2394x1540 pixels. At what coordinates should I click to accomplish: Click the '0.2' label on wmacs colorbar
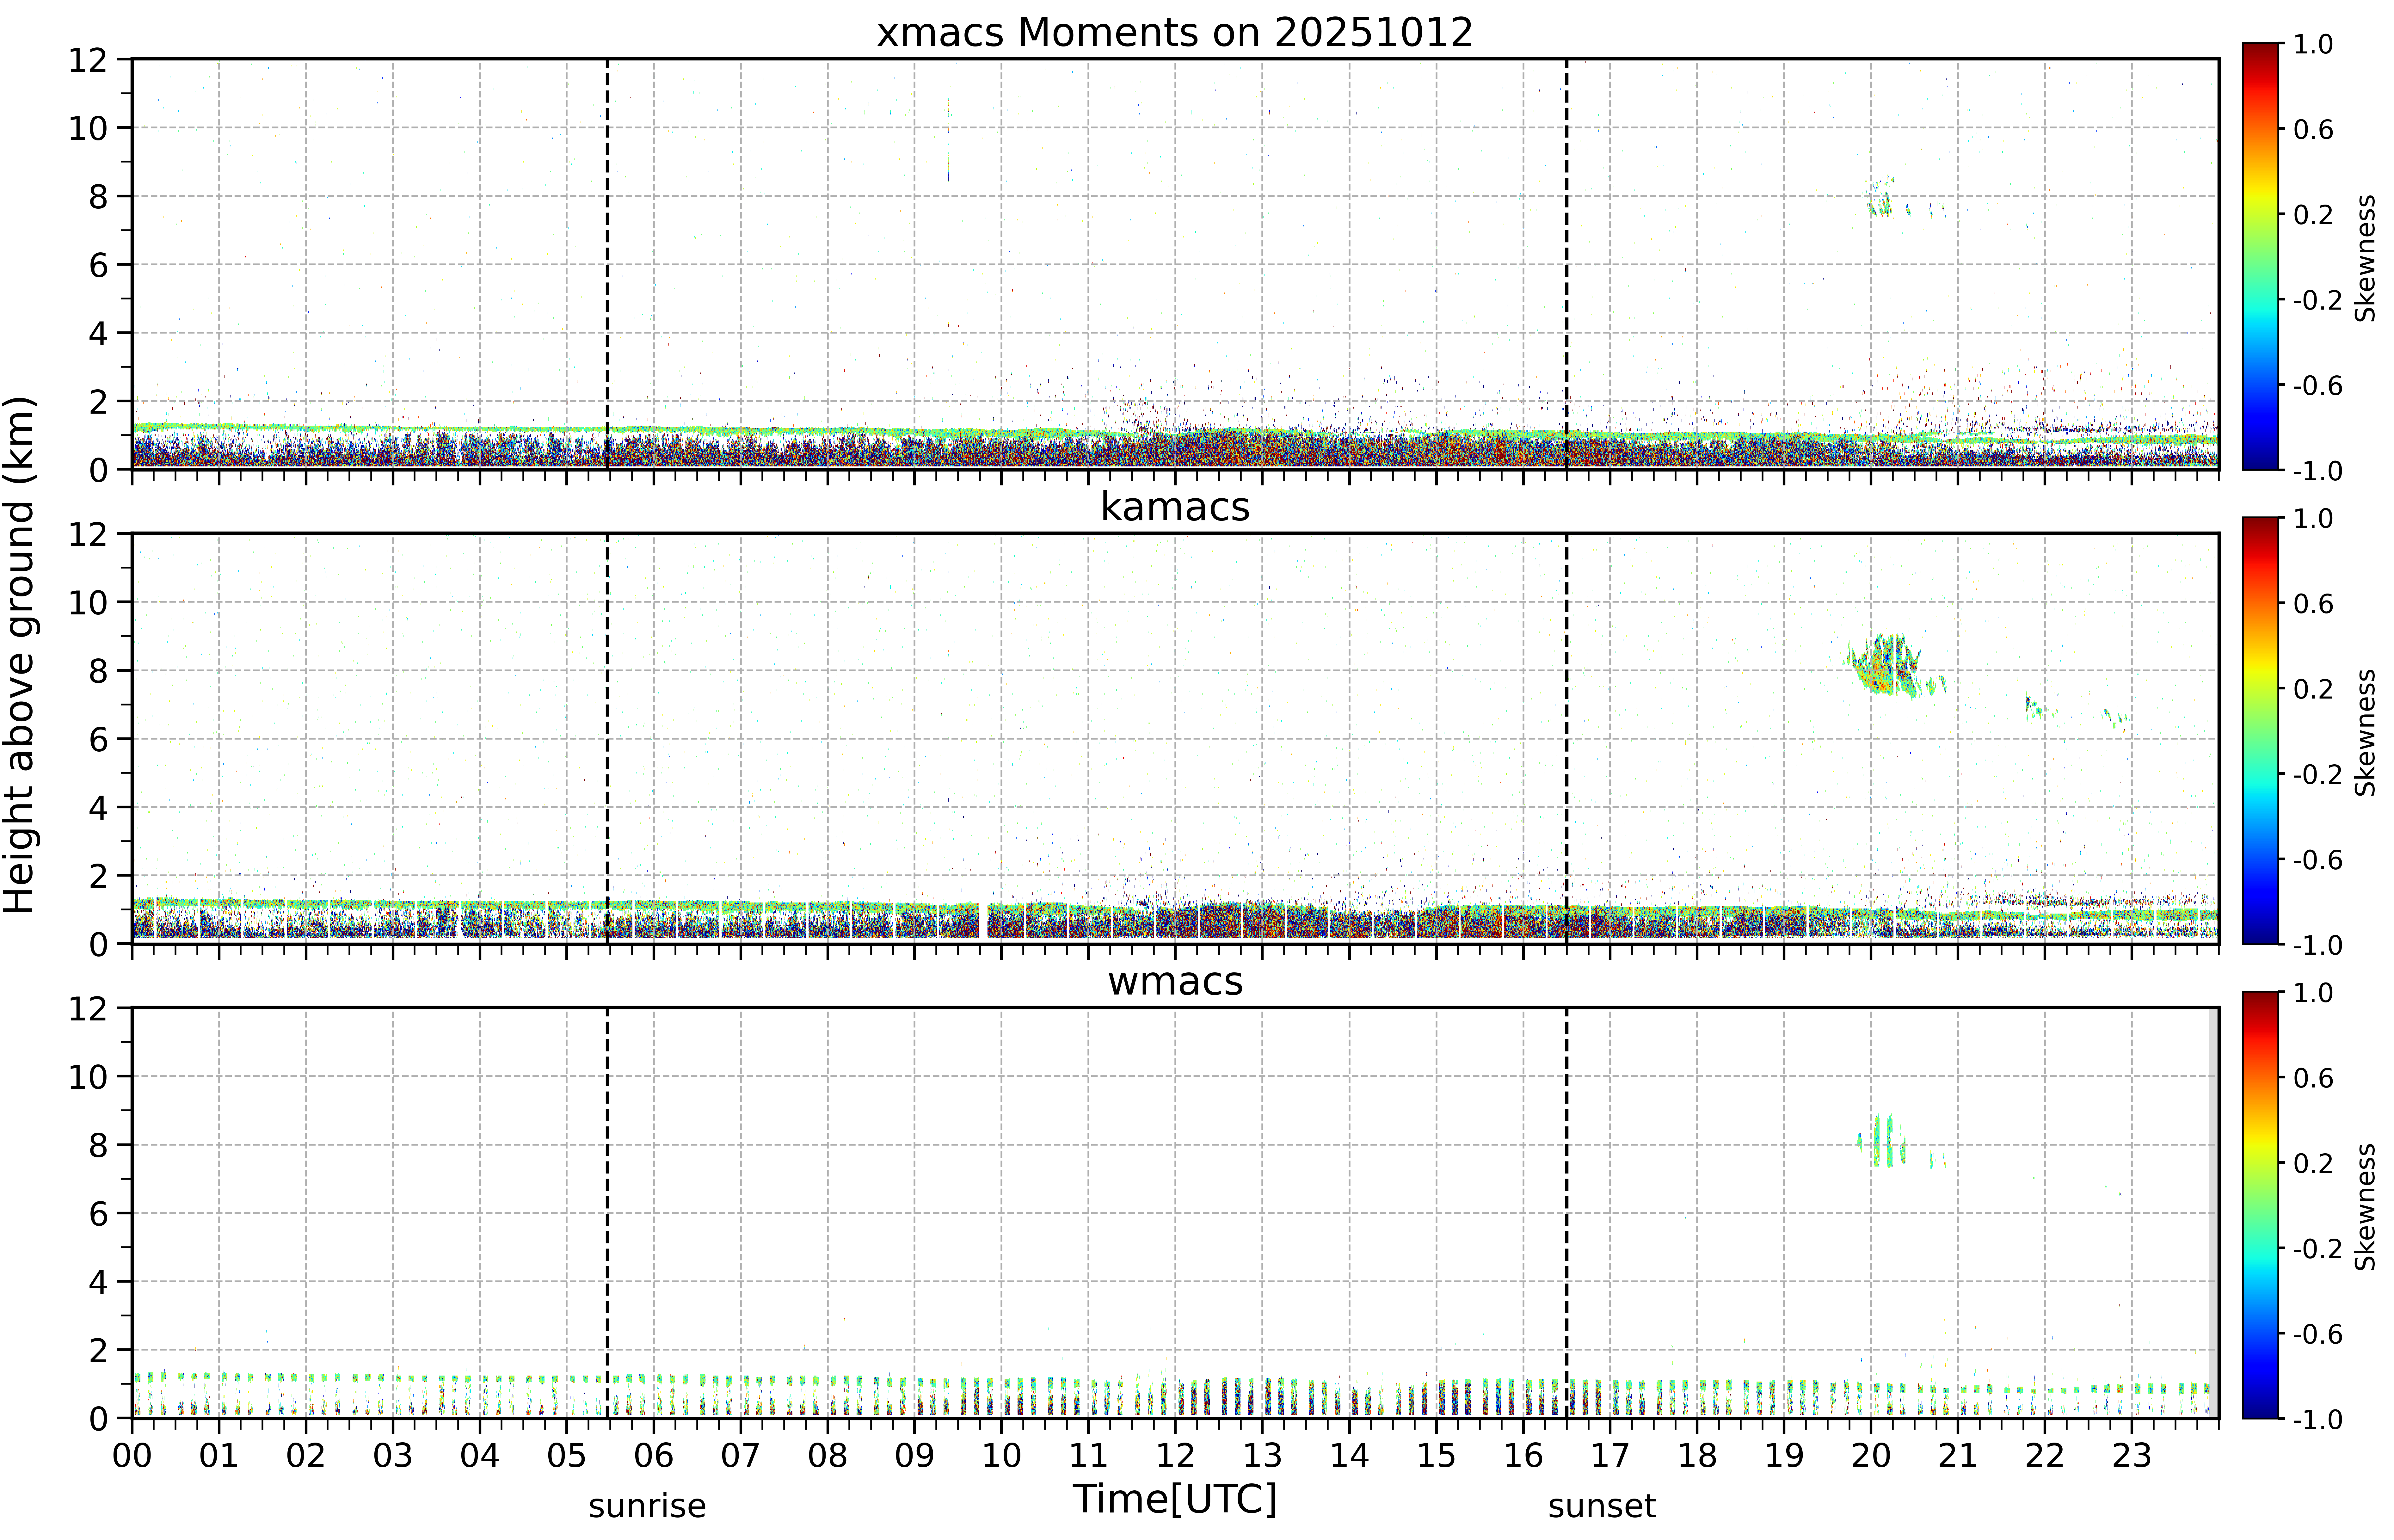point(2313,1163)
